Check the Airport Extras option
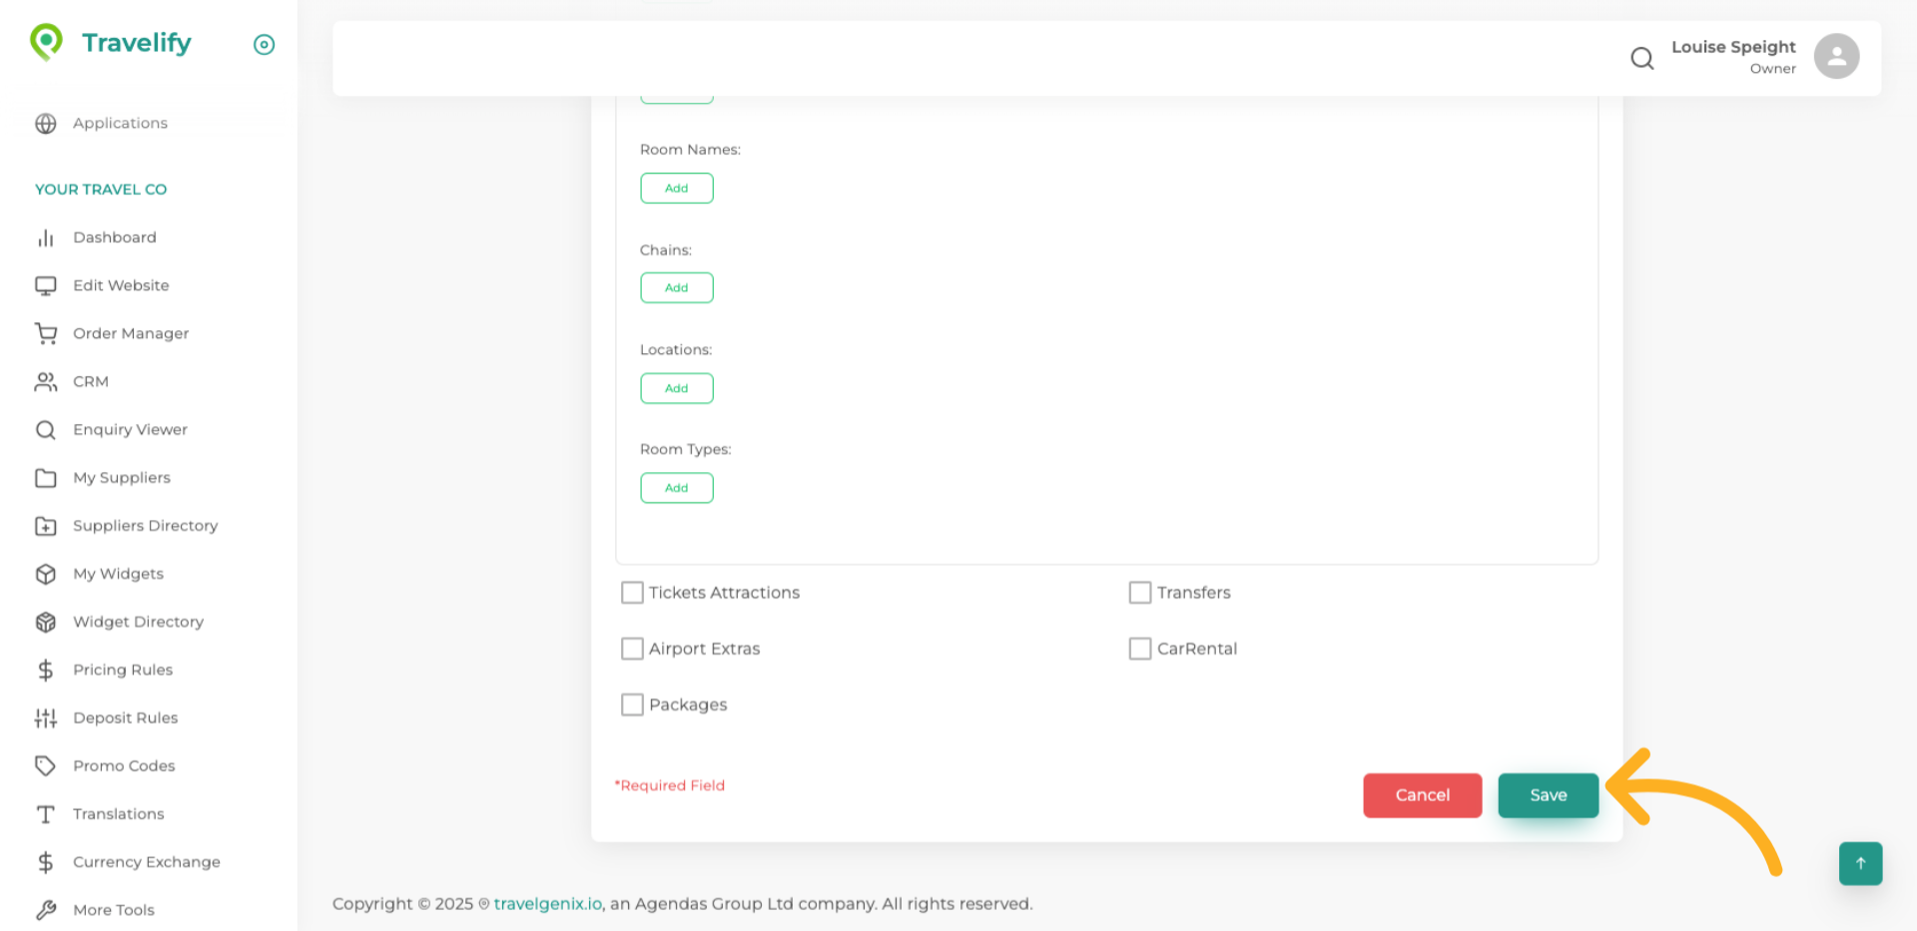1917x931 pixels. click(632, 649)
